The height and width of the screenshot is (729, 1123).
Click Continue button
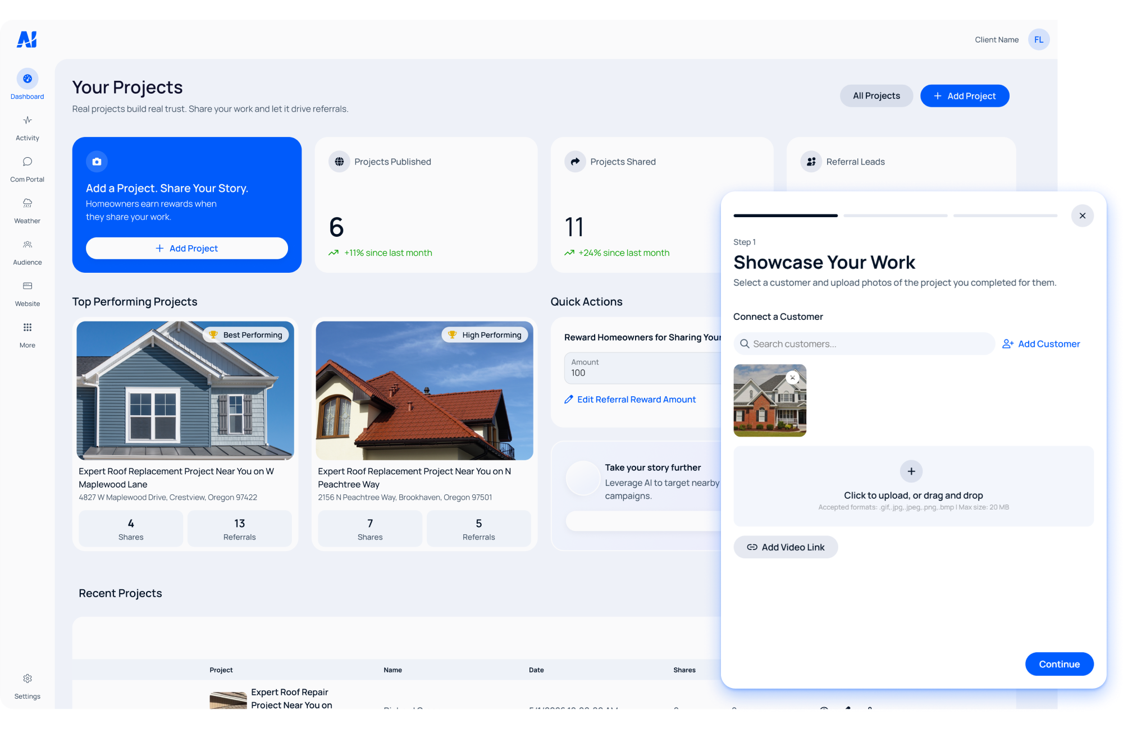click(x=1059, y=664)
